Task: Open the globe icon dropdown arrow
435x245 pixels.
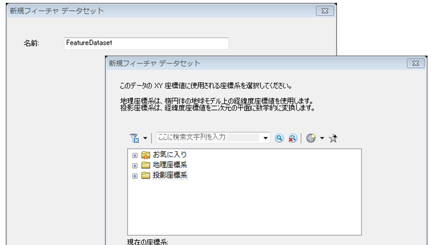Action: coord(322,138)
